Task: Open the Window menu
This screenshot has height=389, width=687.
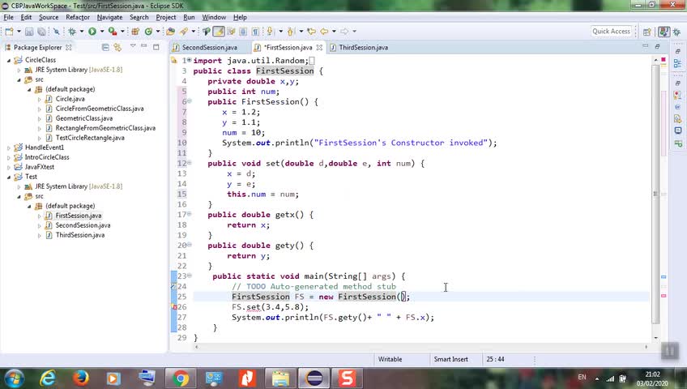Action: point(214,17)
